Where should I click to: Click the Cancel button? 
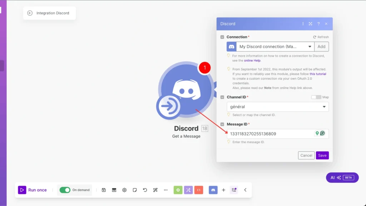306,156
